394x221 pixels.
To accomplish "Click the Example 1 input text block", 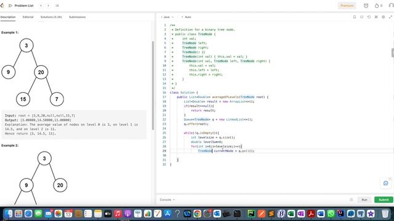I will point(74,125).
